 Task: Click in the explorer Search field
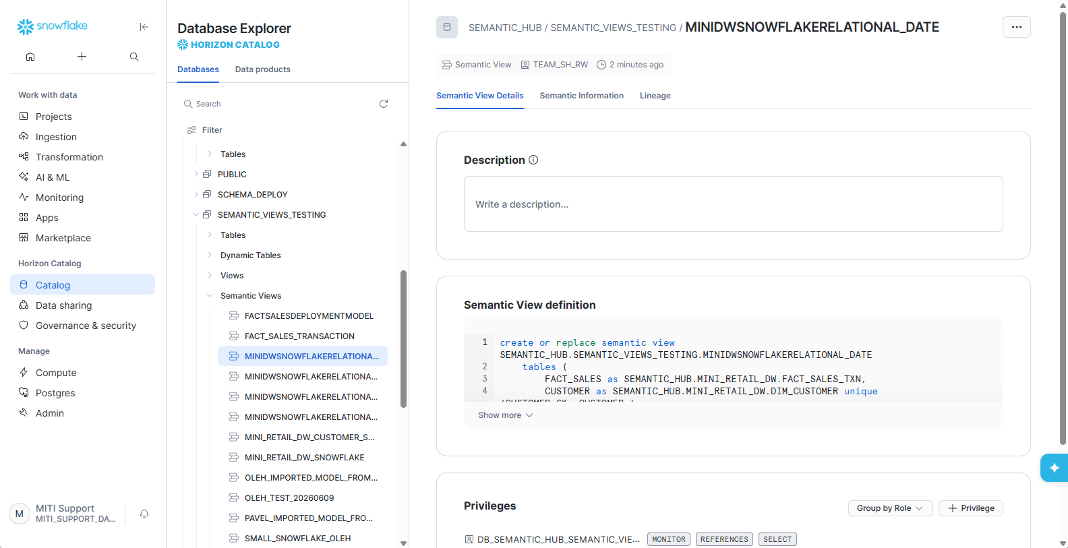pyautogui.click(x=280, y=104)
